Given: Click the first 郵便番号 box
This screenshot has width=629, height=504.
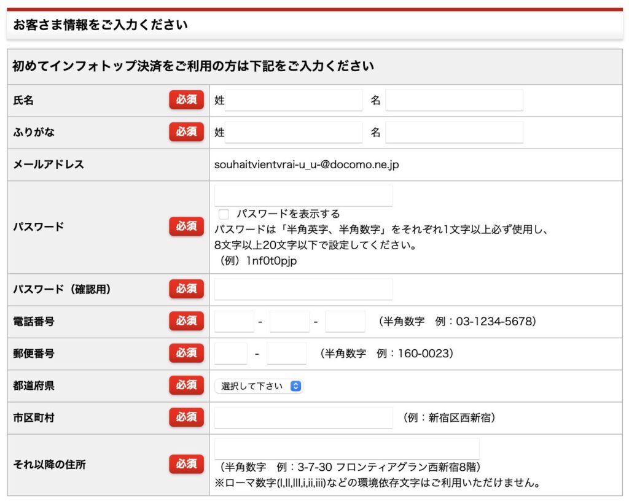Looking at the screenshot, I should pos(231,354).
